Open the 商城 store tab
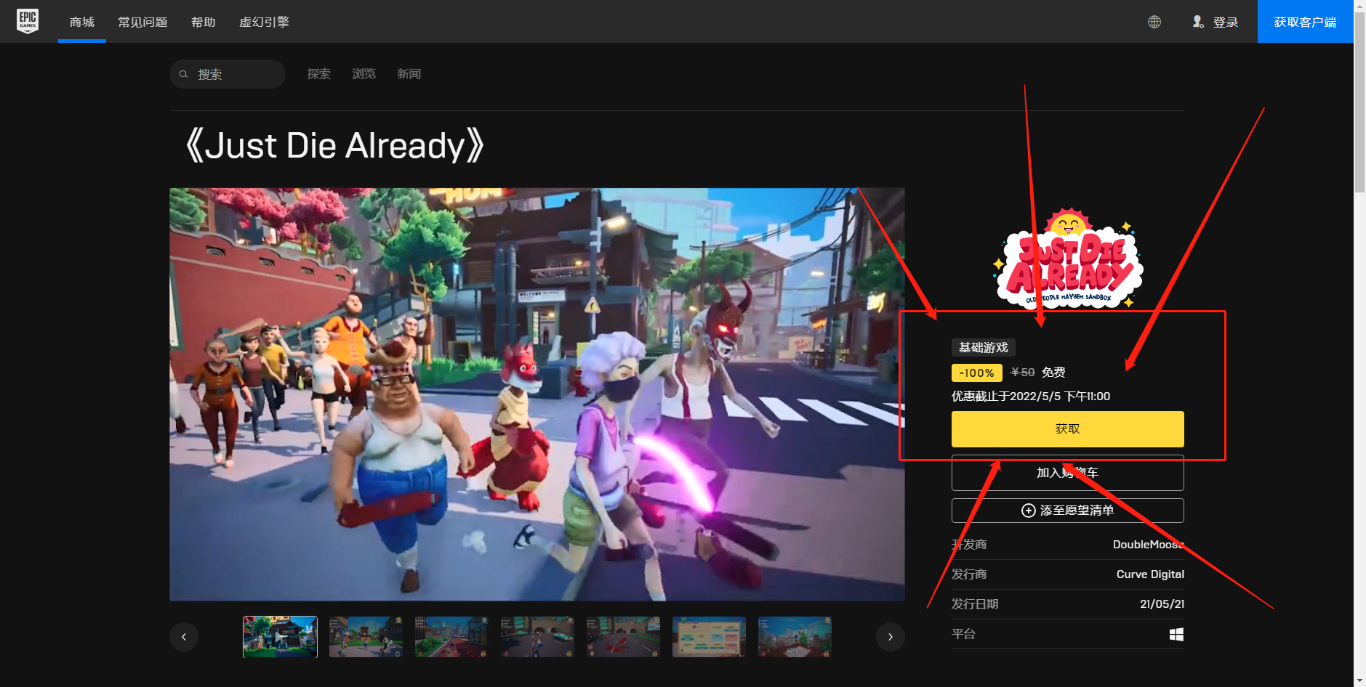Image resolution: width=1366 pixels, height=687 pixels. coord(82,22)
